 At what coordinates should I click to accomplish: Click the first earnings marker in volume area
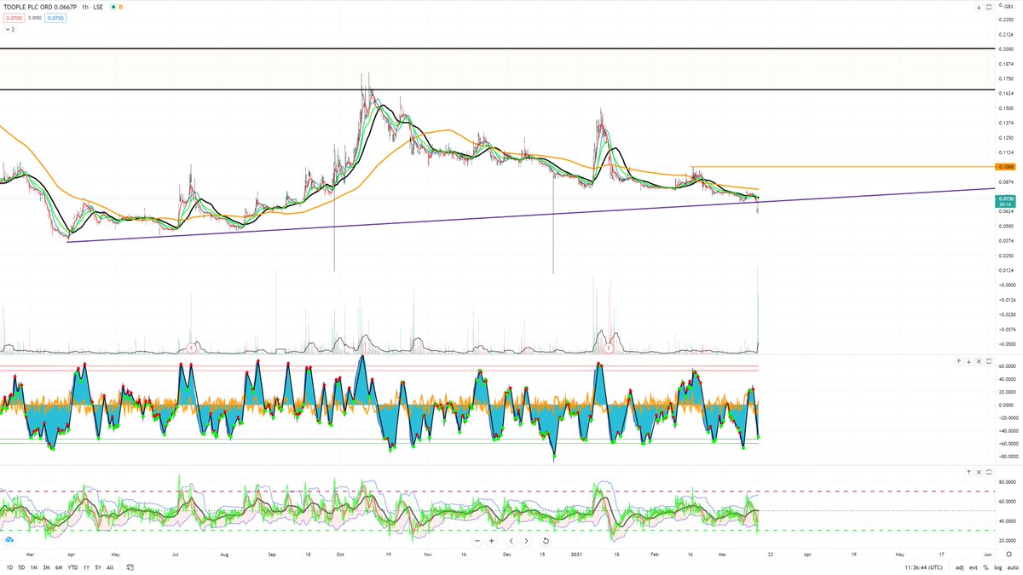(193, 348)
